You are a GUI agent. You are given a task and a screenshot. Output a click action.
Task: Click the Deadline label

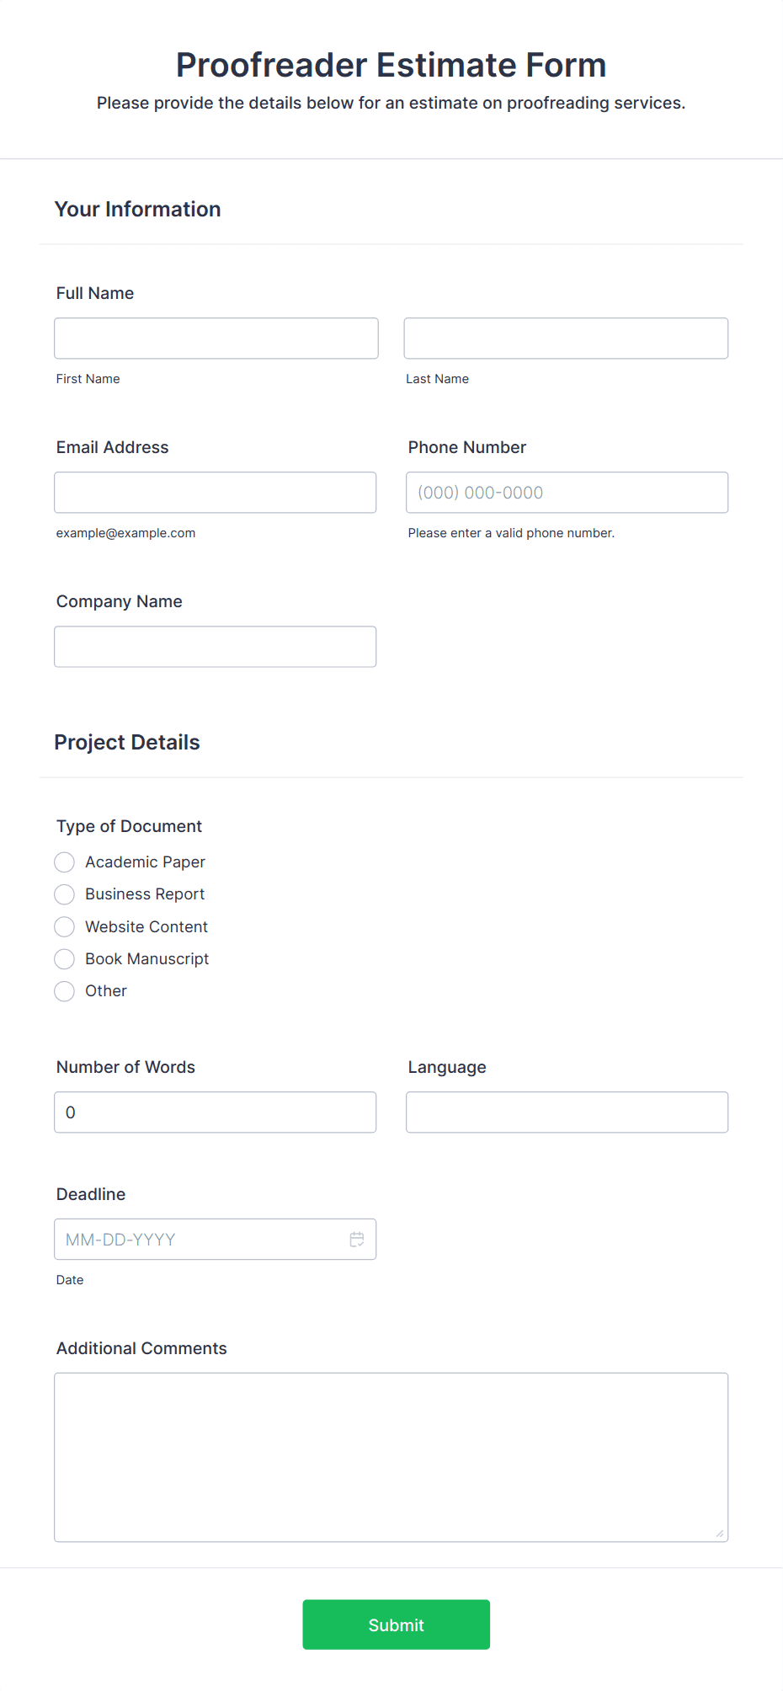click(90, 1194)
